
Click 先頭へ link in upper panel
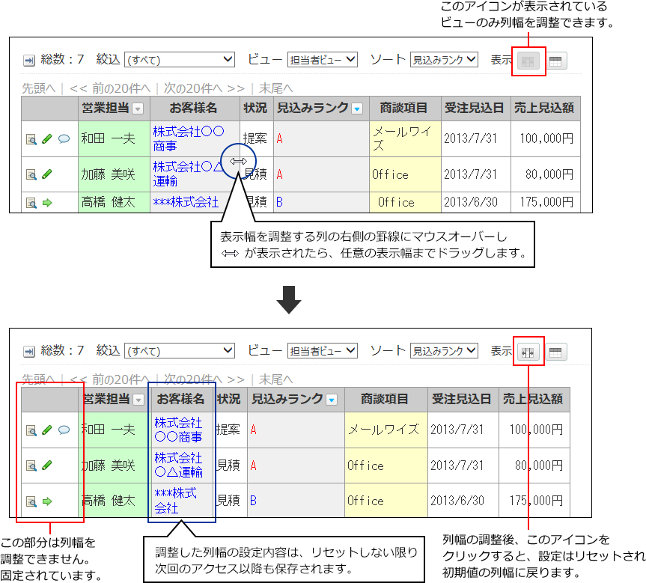click(x=38, y=88)
